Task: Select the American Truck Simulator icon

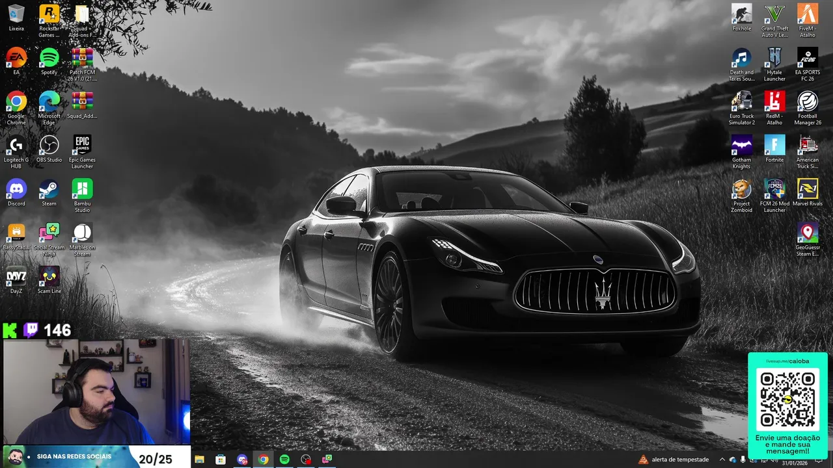Action: pos(808,152)
